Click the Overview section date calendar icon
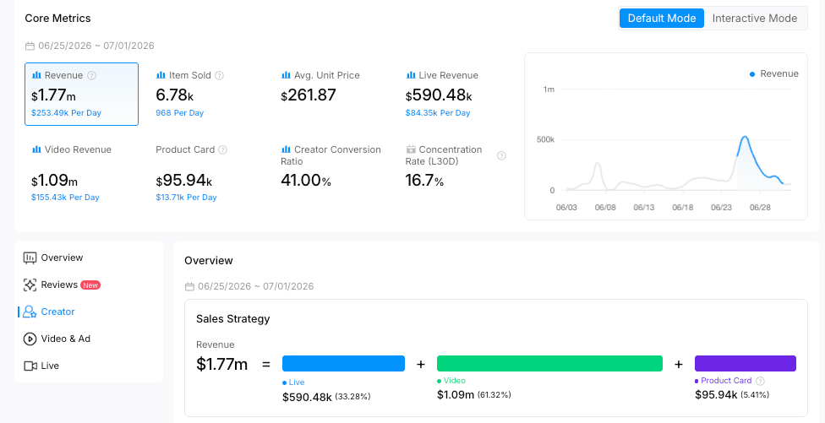The height and width of the screenshot is (423, 825). [x=189, y=286]
